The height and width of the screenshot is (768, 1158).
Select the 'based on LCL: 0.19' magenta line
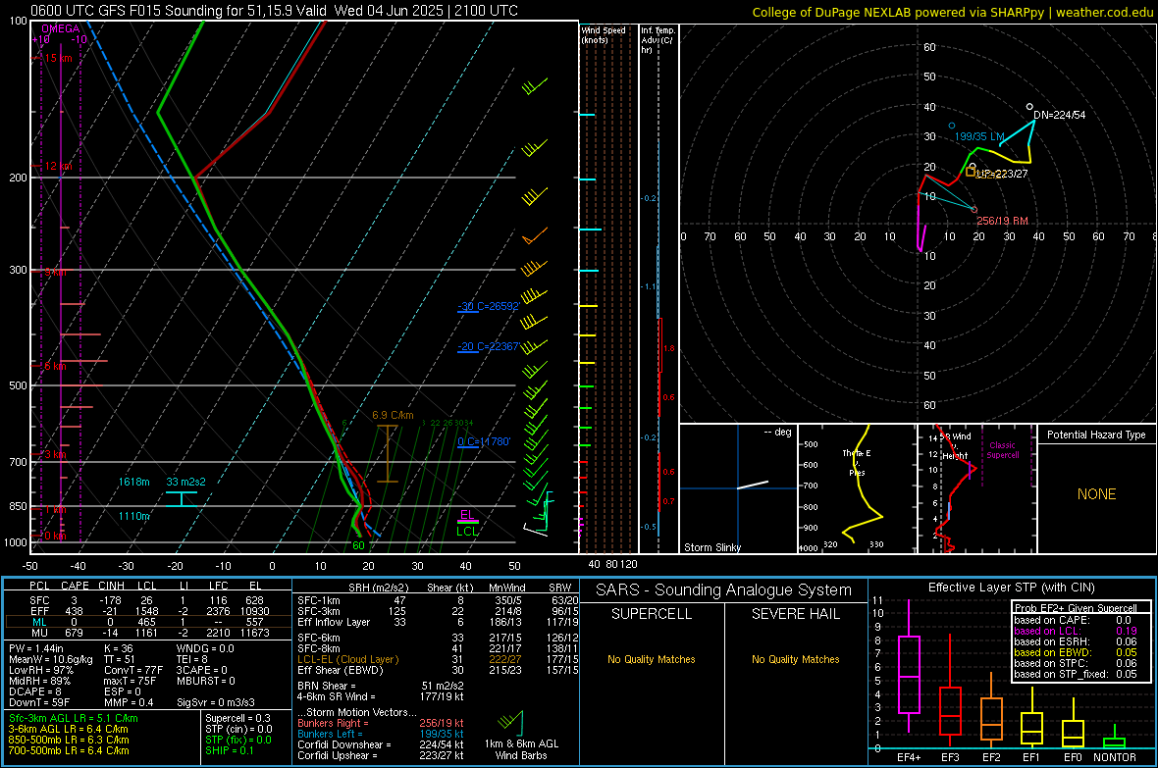pyautogui.click(x=1076, y=631)
